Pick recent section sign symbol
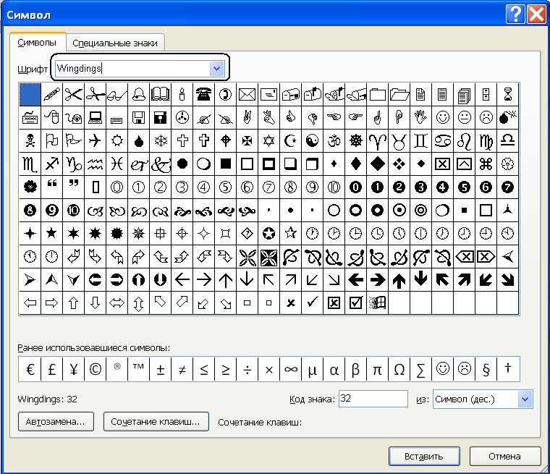This screenshot has height=474, width=550. [x=486, y=369]
